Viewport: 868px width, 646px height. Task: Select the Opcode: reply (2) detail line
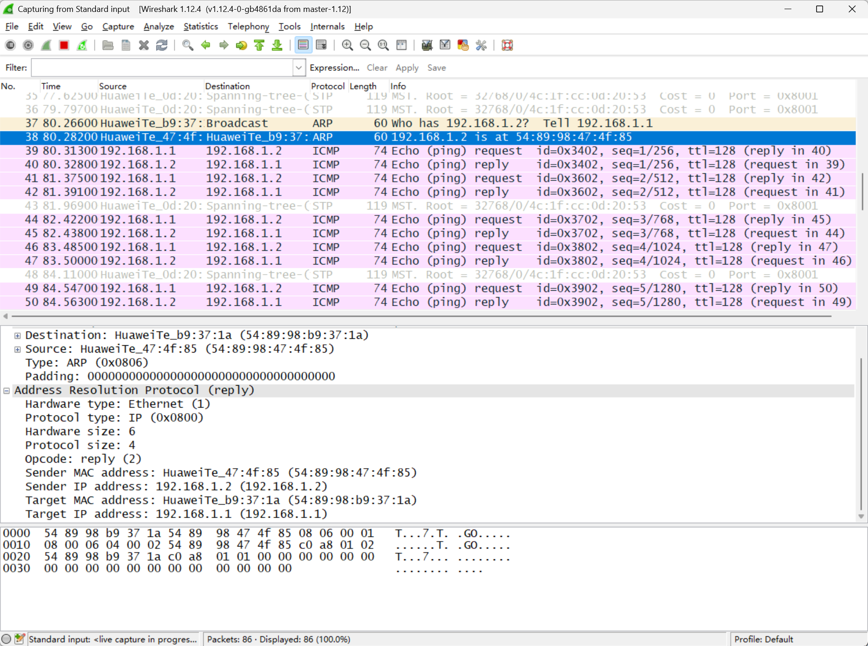pyautogui.click(x=83, y=459)
